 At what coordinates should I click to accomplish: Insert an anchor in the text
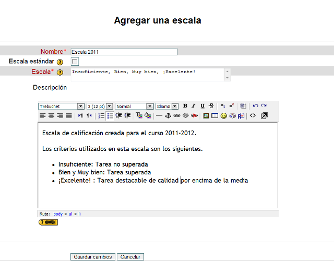coord(168,115)
